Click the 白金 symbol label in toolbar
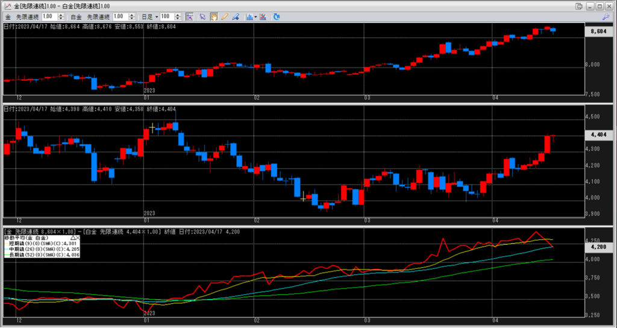The width and height of the screenshot is (617, 328). coord(76,17)
